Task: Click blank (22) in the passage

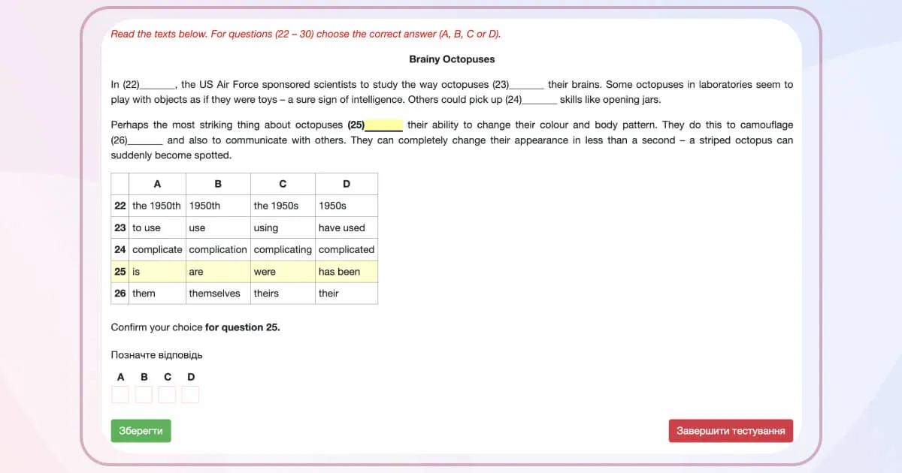Action: point(158,85)
